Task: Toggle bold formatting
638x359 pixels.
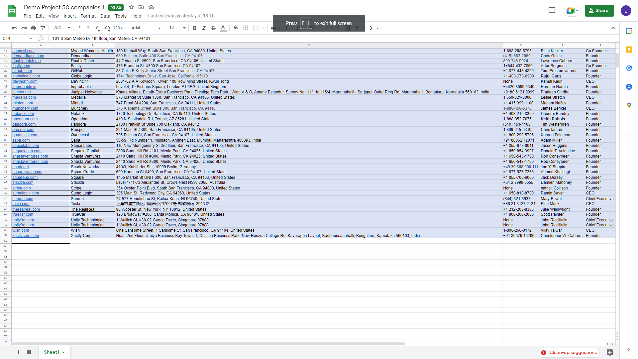Action: coord(194,28)
